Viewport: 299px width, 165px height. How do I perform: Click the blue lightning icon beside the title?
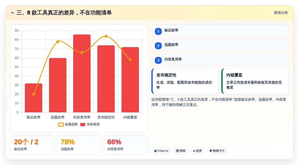[13, 13]
